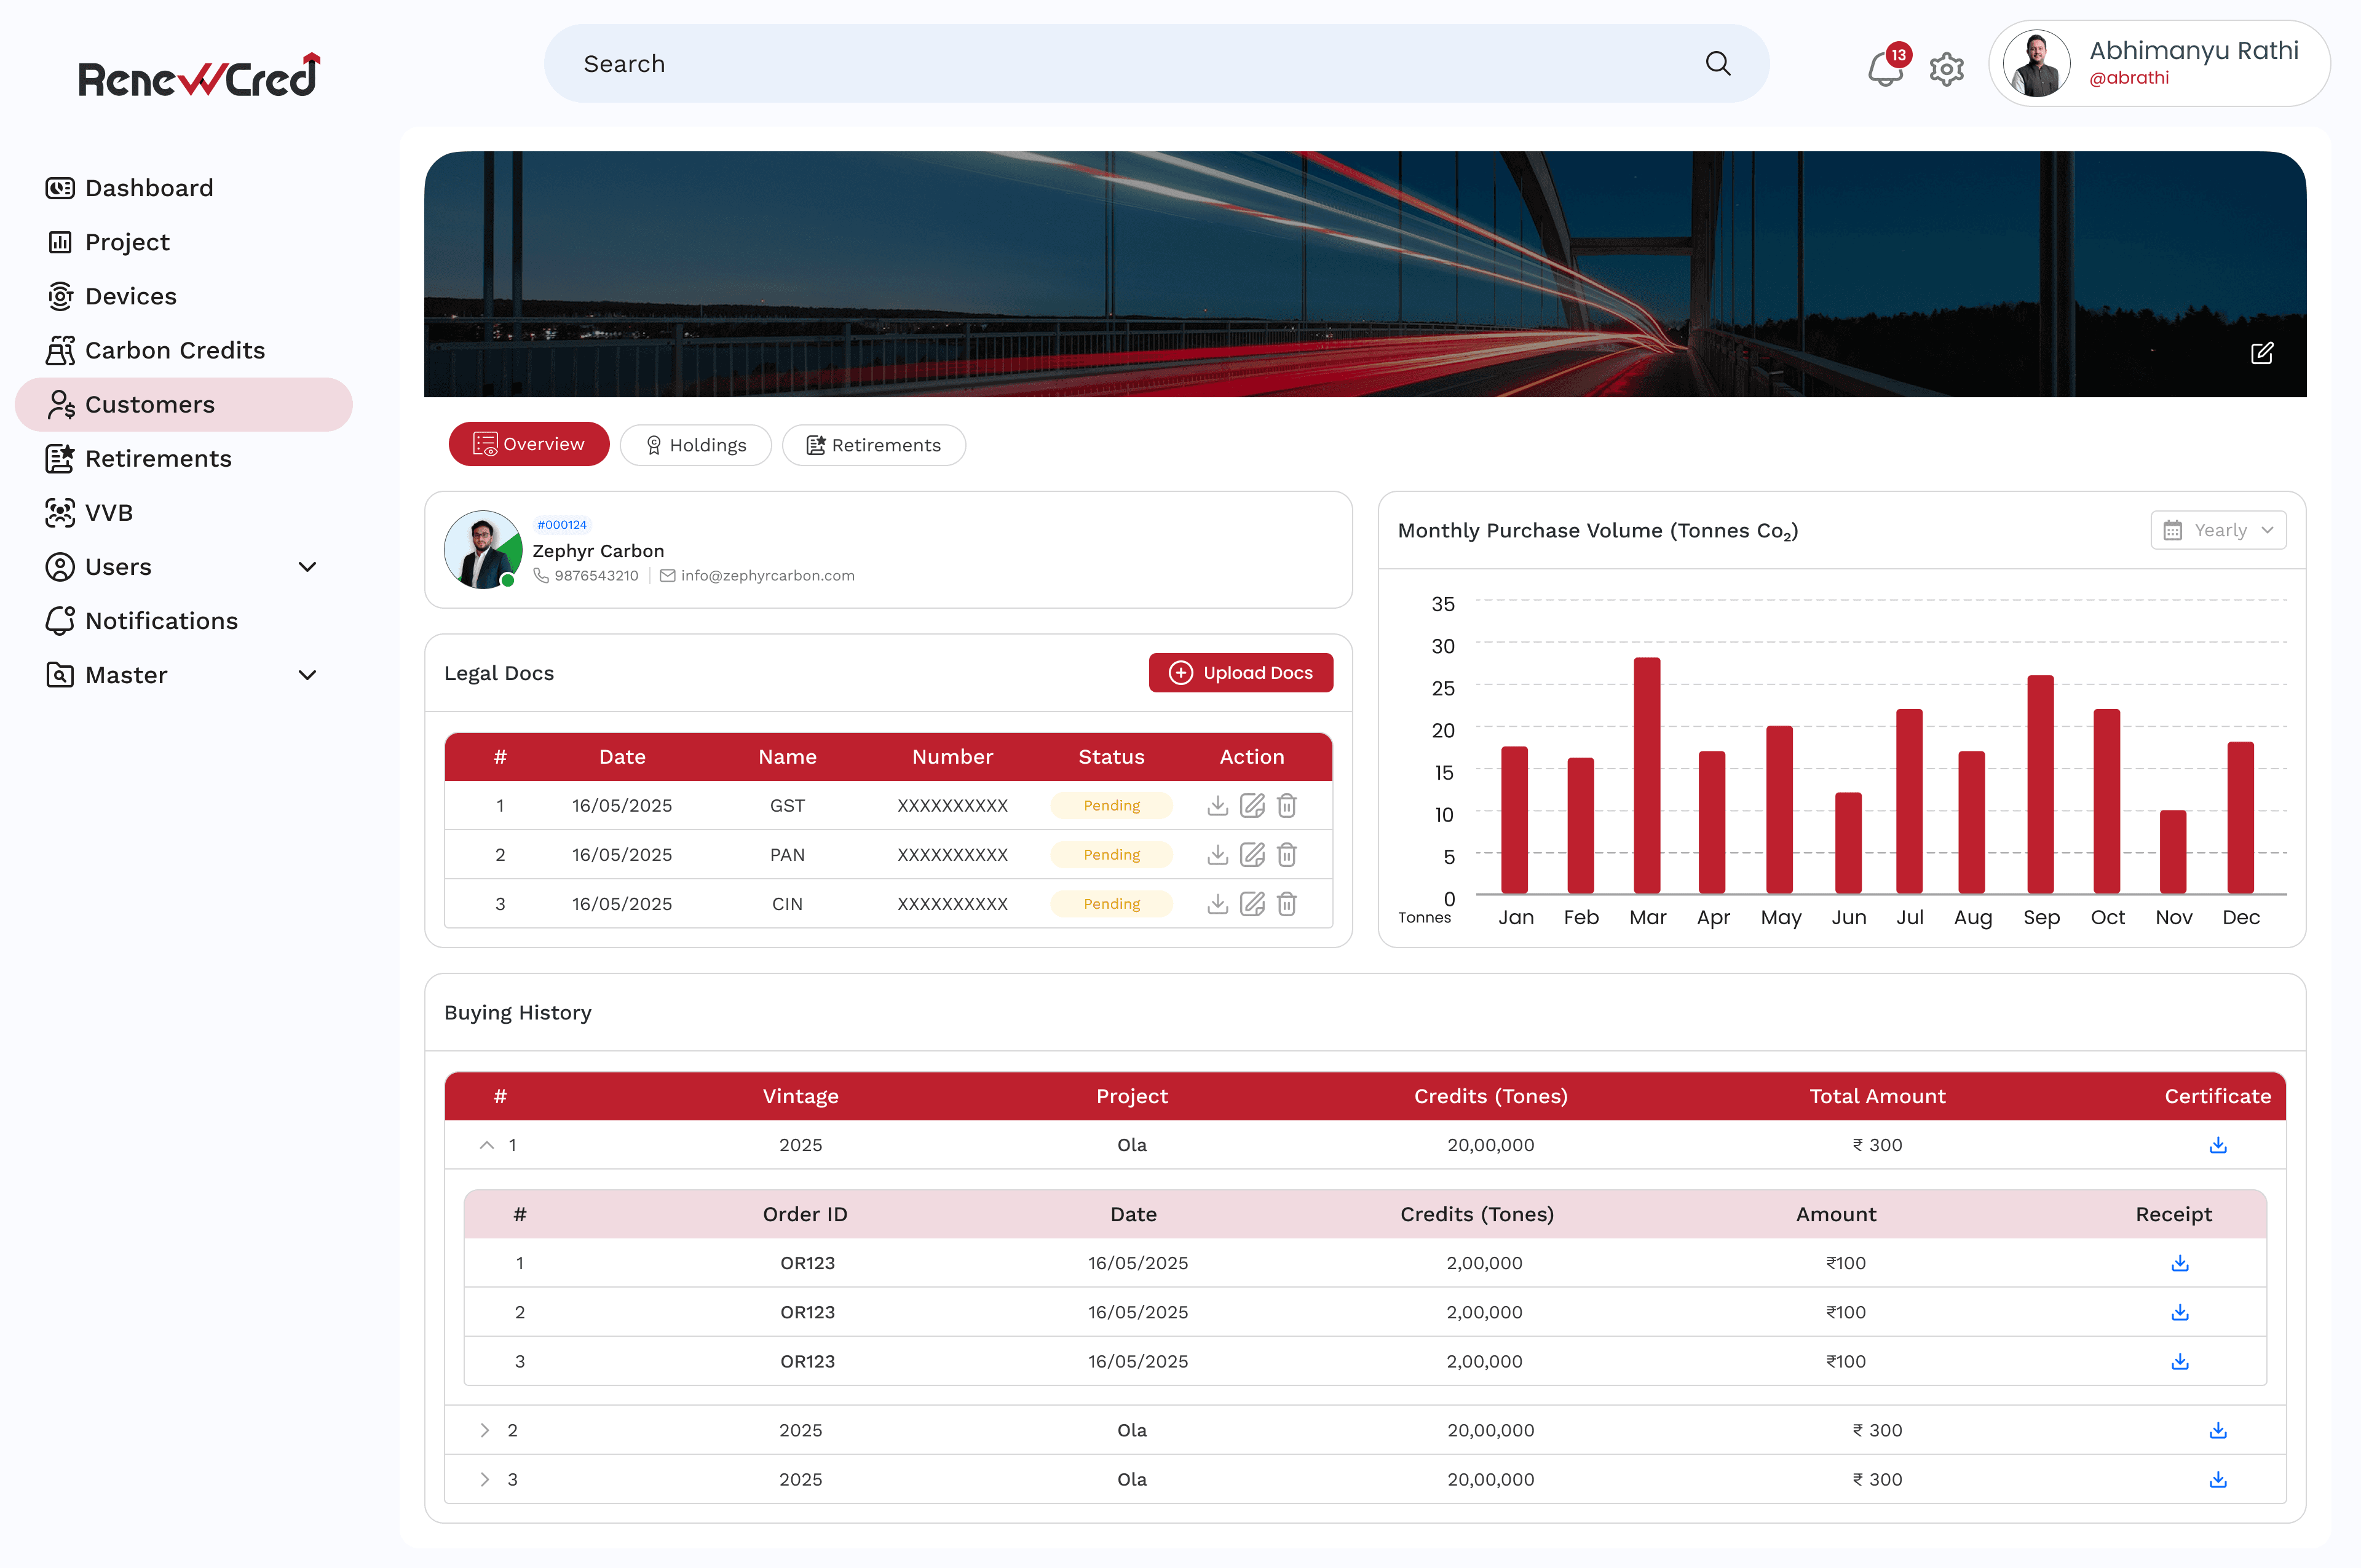Collapse buying history row 1

click(x=486, y=1145)
